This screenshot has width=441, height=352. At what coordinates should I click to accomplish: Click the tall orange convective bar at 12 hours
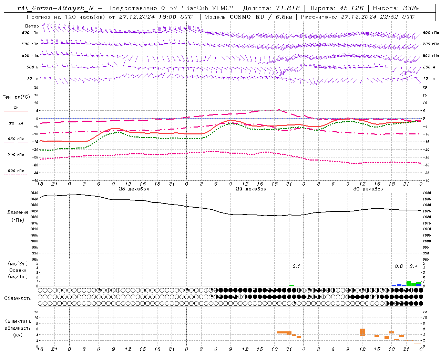[362, 332]
